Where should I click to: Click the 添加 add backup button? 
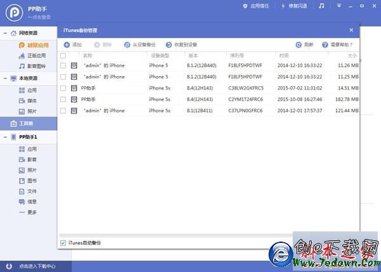coord(72,44)
